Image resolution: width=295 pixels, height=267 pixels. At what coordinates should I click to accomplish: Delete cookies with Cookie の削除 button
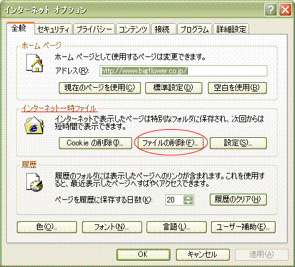95,143
